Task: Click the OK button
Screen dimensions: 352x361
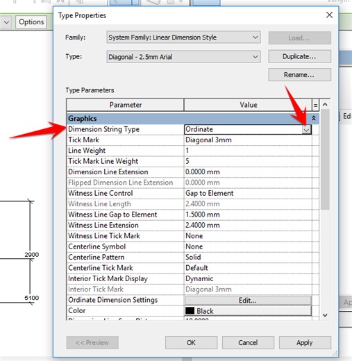Action: tap(191, 343)
